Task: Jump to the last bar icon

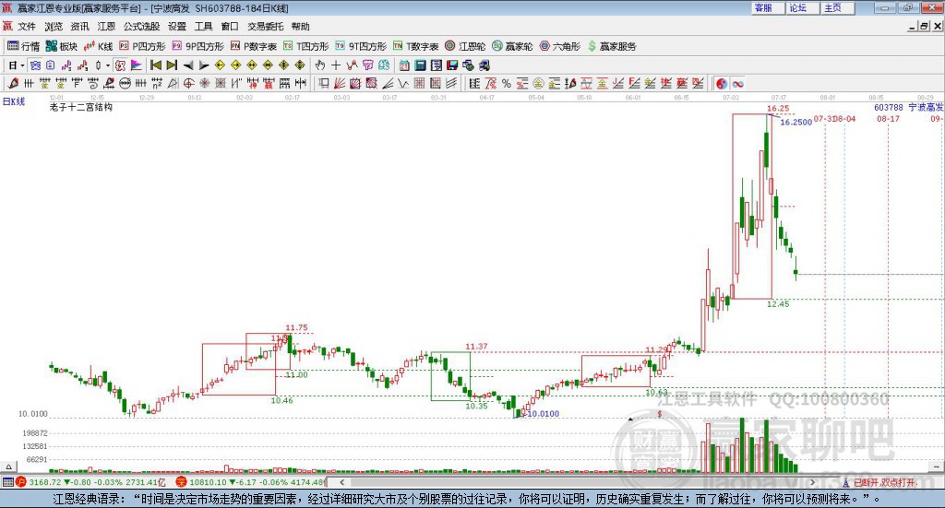Action: [172, 65]
